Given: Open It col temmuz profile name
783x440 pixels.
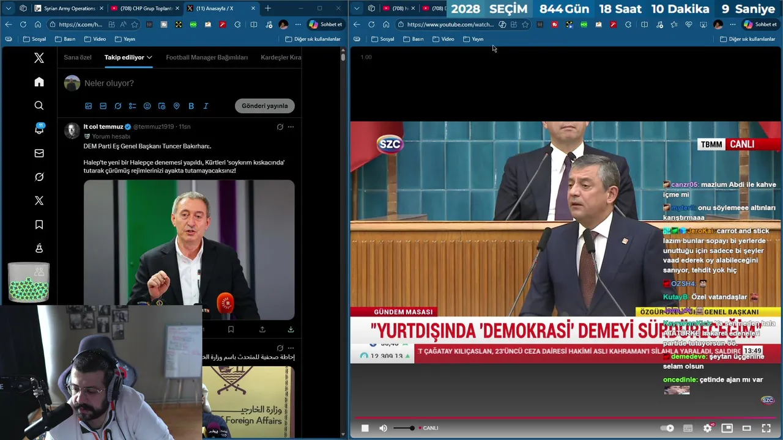Looking at the screenshot, I should click(103, 127).
